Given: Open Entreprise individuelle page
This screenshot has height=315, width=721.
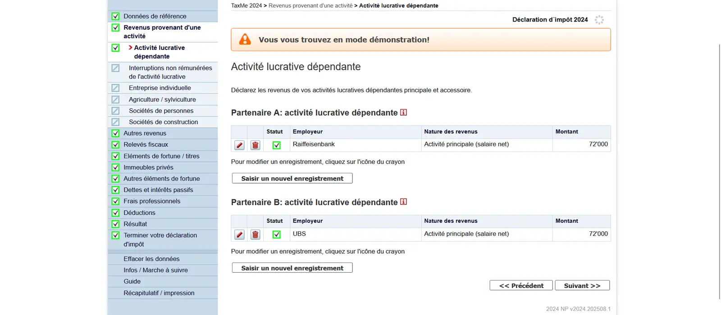Looking at the screenshot, I should pyautogui.click(x=160, y=88).
